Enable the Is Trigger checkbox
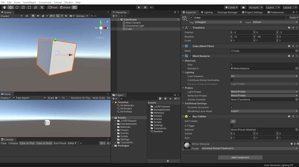Screen dimensions: 299x167 (232, 126)
